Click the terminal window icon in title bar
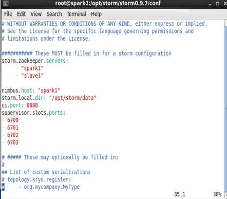The image size is (227, 199). (6, 4)
